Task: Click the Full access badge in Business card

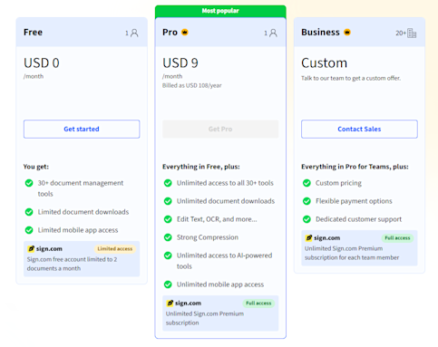Action: point(397,238)
